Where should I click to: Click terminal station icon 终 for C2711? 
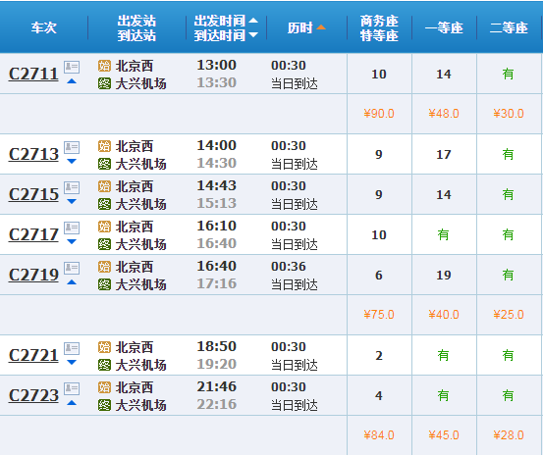pos(104,83)
